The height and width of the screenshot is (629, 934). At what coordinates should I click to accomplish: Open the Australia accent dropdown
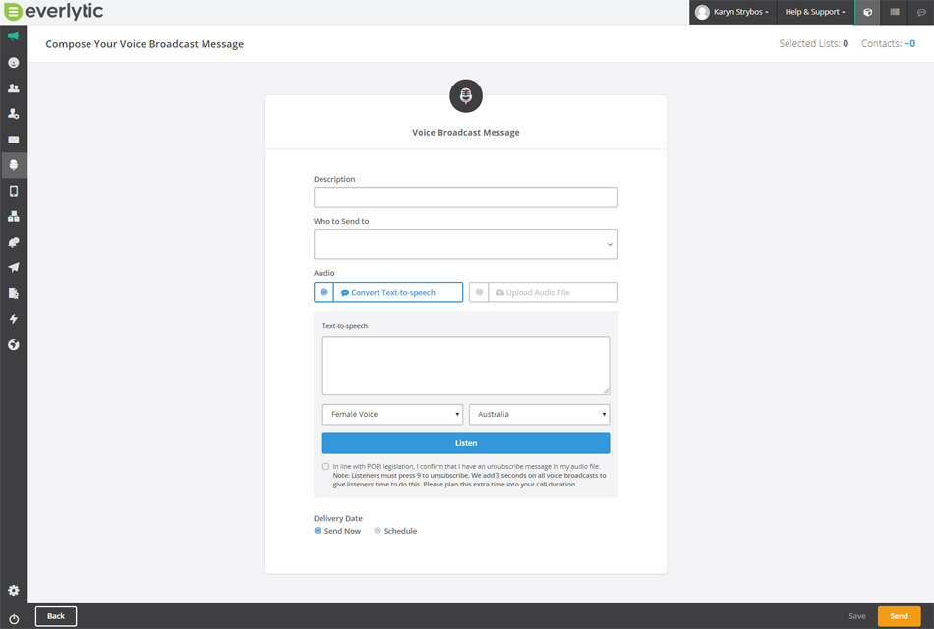point(539,414)
